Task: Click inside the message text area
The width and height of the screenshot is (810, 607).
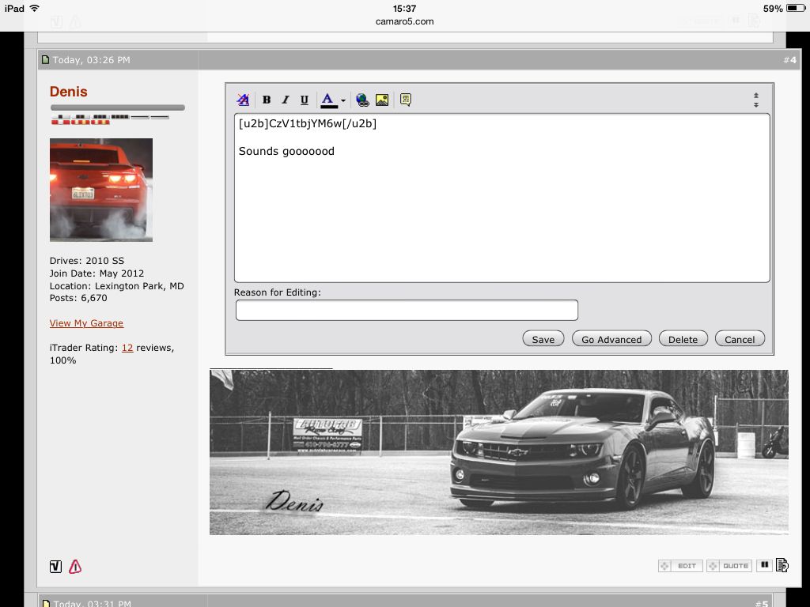Action: [x=502, y=205]
